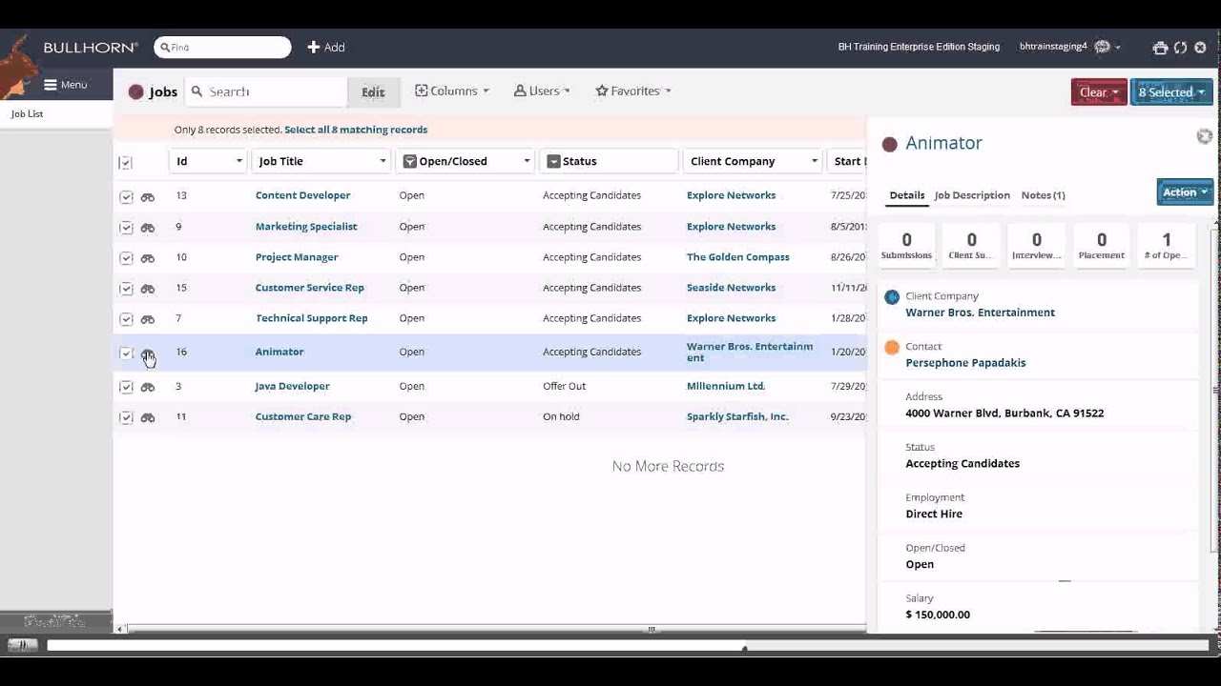Click the Placement count card

1102,246
